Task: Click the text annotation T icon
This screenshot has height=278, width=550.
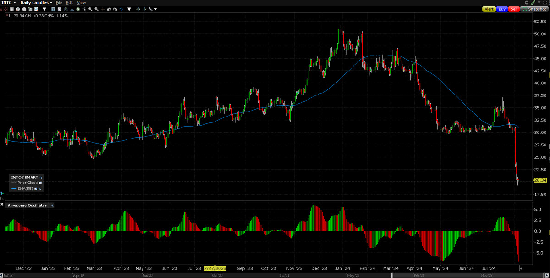Action: point(53,9)
